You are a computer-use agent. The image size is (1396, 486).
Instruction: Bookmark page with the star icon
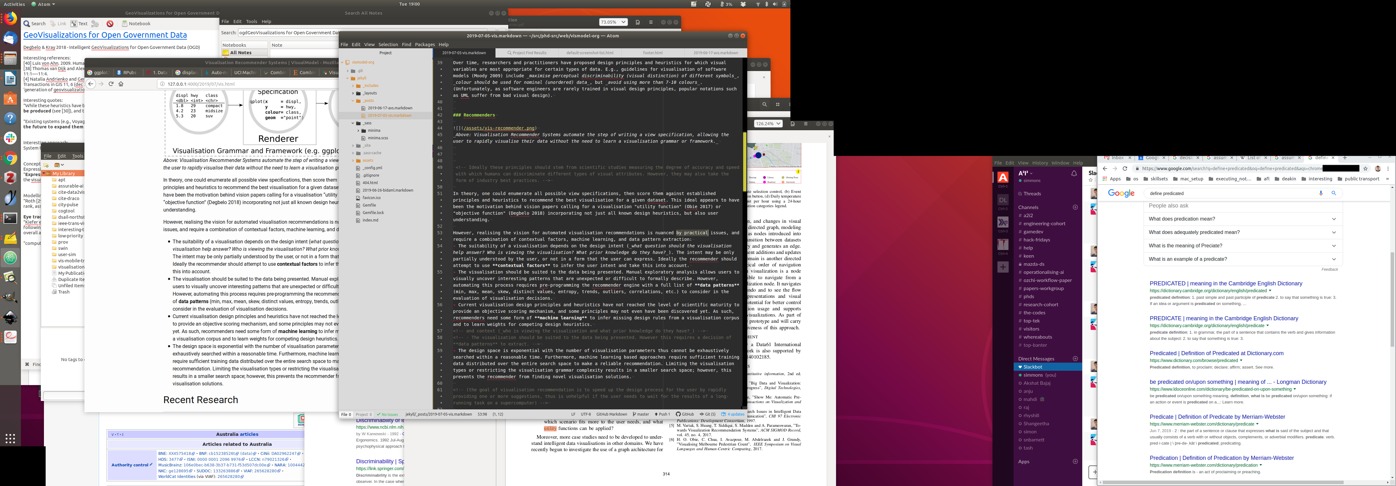pyautogui.click(x=1366, y=169)
